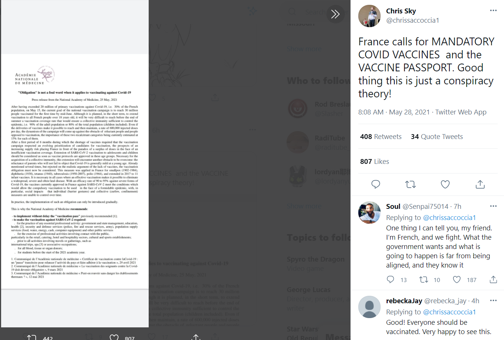Open more options on Chris Sky's tweet
Viewport: 504px width, 340px height.
coord(493,10)
